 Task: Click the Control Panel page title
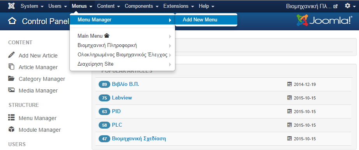point(45,21)
